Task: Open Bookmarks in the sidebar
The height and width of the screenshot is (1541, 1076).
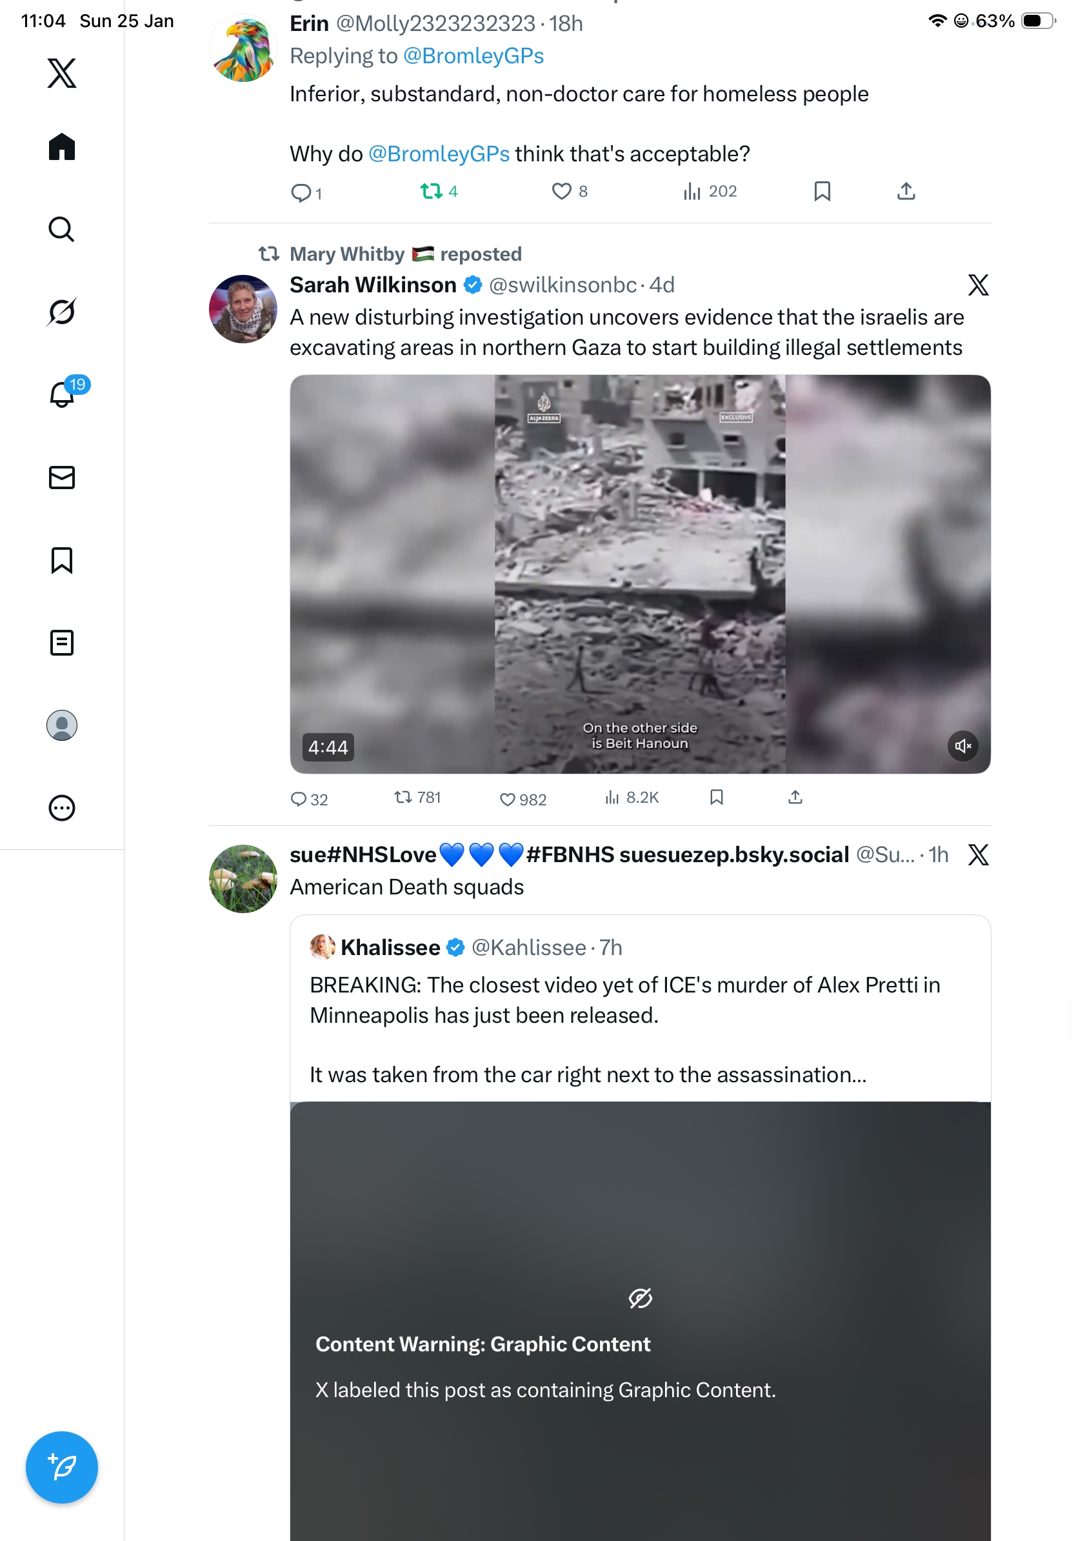Action: [62, 559]
